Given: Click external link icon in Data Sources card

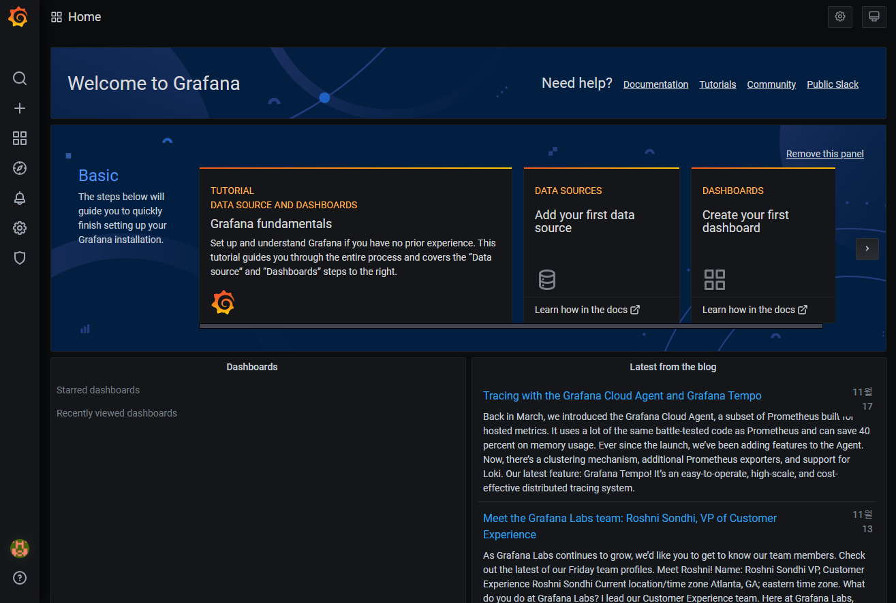Looking at the screenshot, I should tap(635, 310).
